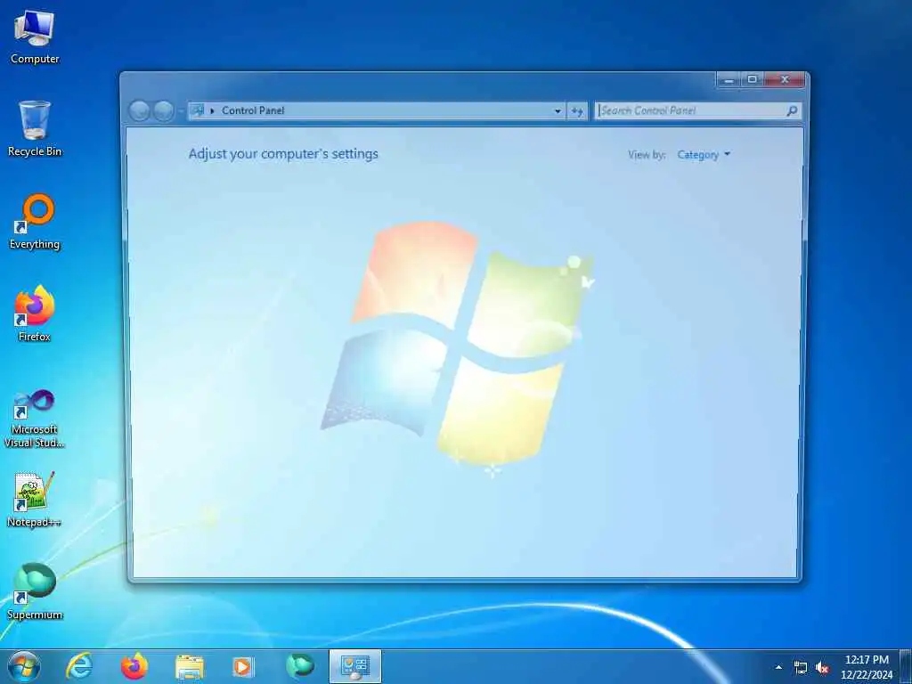Select the Notepad++ desktop shortcut

(35, 499)
